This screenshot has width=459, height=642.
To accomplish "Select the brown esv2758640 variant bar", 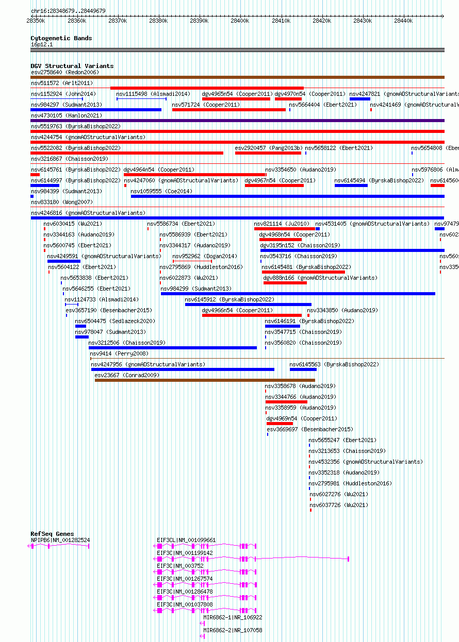I will [x=237, y=77].
